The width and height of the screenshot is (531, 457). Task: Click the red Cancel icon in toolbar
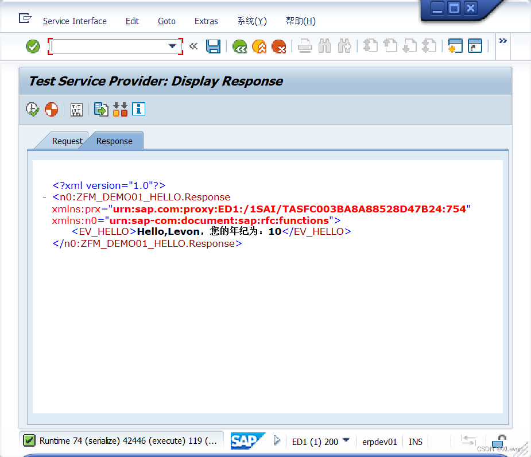click(x=280, y=47)
